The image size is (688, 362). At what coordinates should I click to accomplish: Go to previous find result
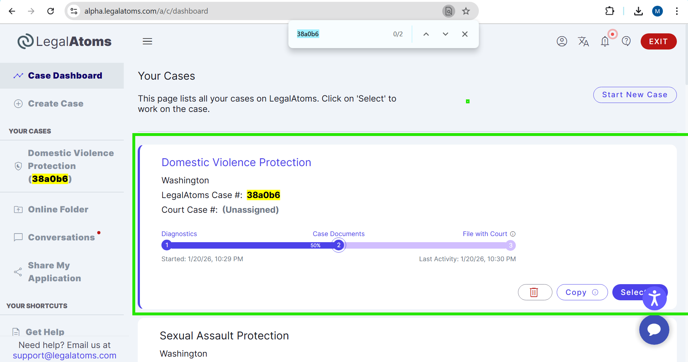click(x=426, y=34)
